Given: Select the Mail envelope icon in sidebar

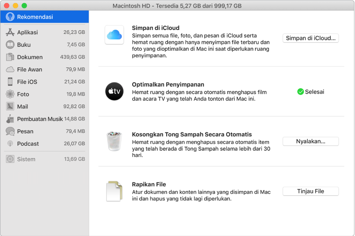Looking at the screenshot, I should pos(10,106).
